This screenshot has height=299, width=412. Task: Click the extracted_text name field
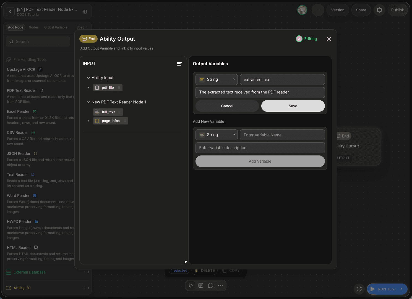[282, 80]
